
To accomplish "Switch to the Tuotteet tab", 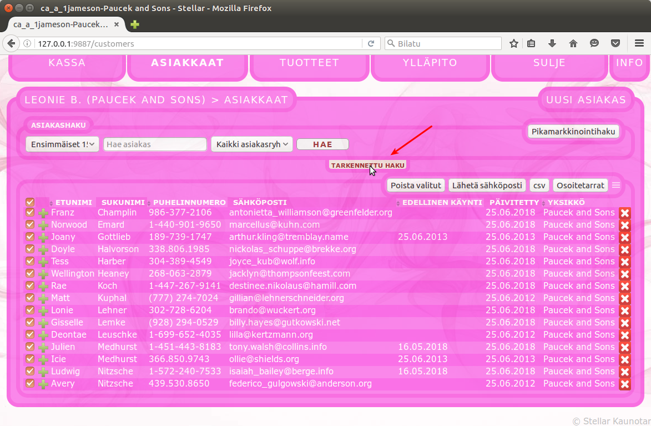I will 309,63.
